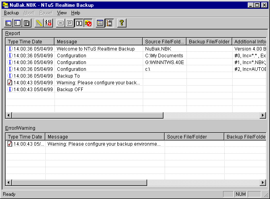The height and width of the screenshot is (199, 270).
Task: Click the greyed Abort X toolbar icon
Action: 60,23
